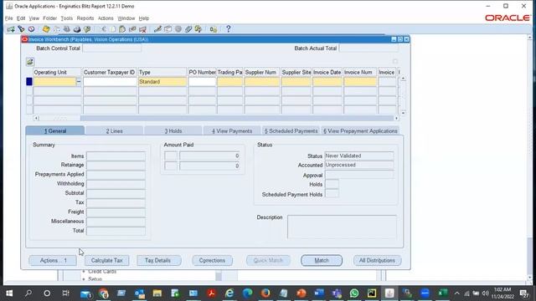This screenshot has width=536, height=301.
Task: Click the Type field showing Standard
Action: (162, 82)
